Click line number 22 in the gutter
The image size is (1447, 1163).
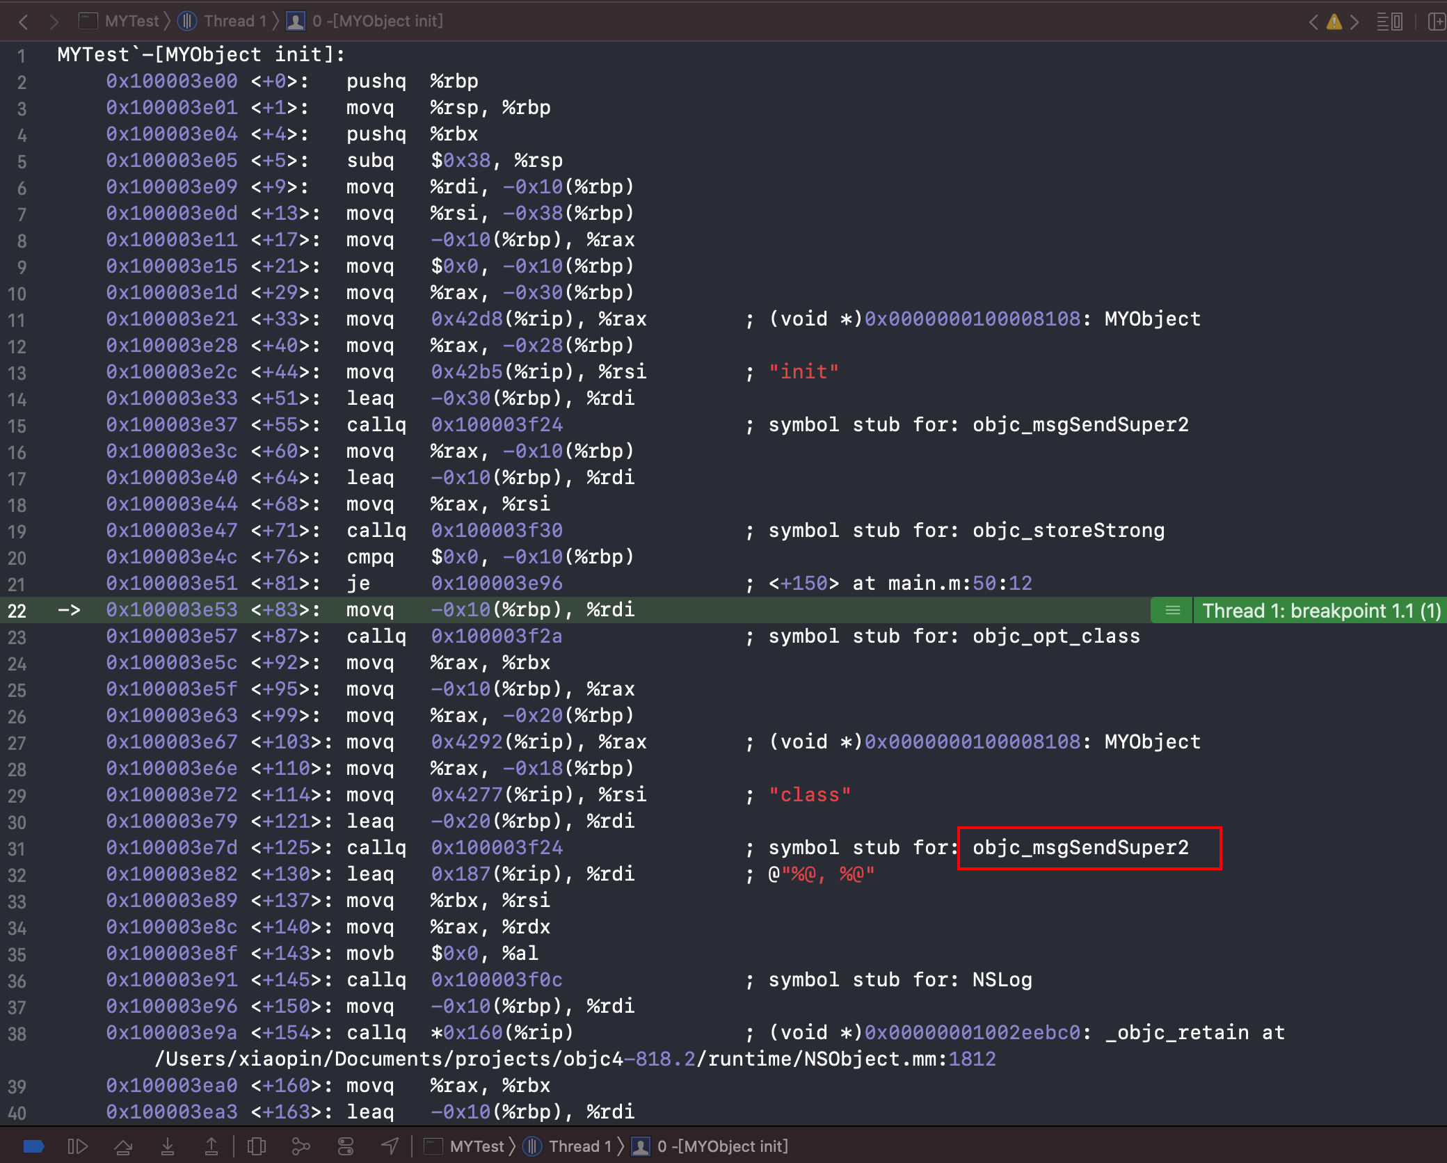point(17,611)
